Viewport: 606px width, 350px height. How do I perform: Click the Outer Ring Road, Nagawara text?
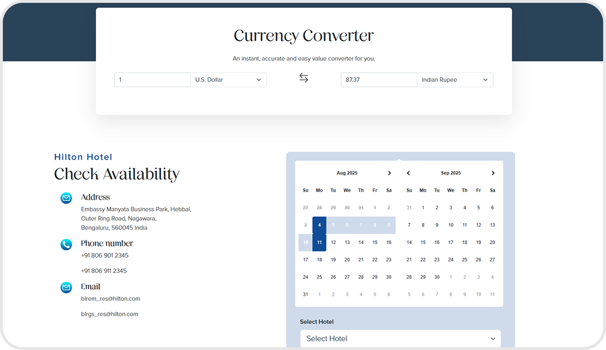tap(119, 218)
